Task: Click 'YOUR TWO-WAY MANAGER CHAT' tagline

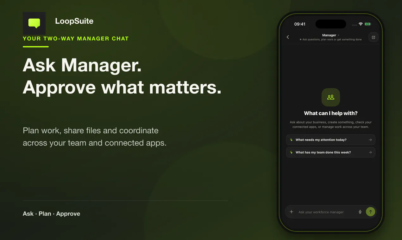Action: click(x=76, y=39)
